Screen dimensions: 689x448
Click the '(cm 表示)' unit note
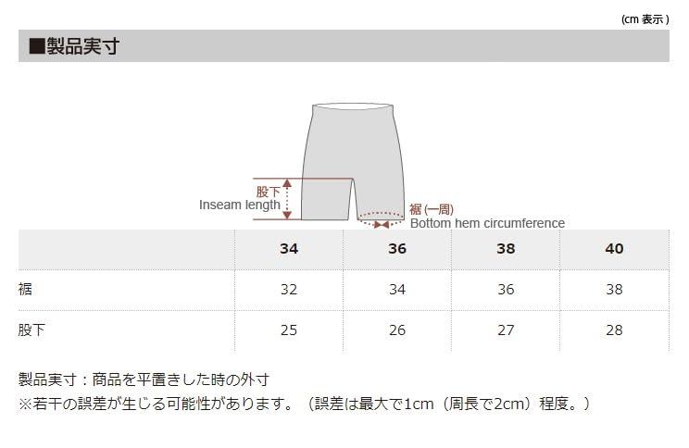645,19
